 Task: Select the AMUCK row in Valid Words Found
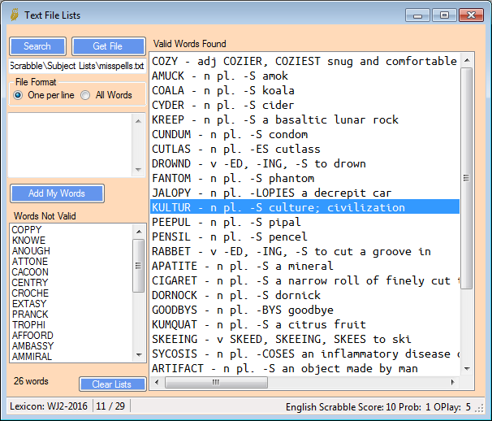305,76
